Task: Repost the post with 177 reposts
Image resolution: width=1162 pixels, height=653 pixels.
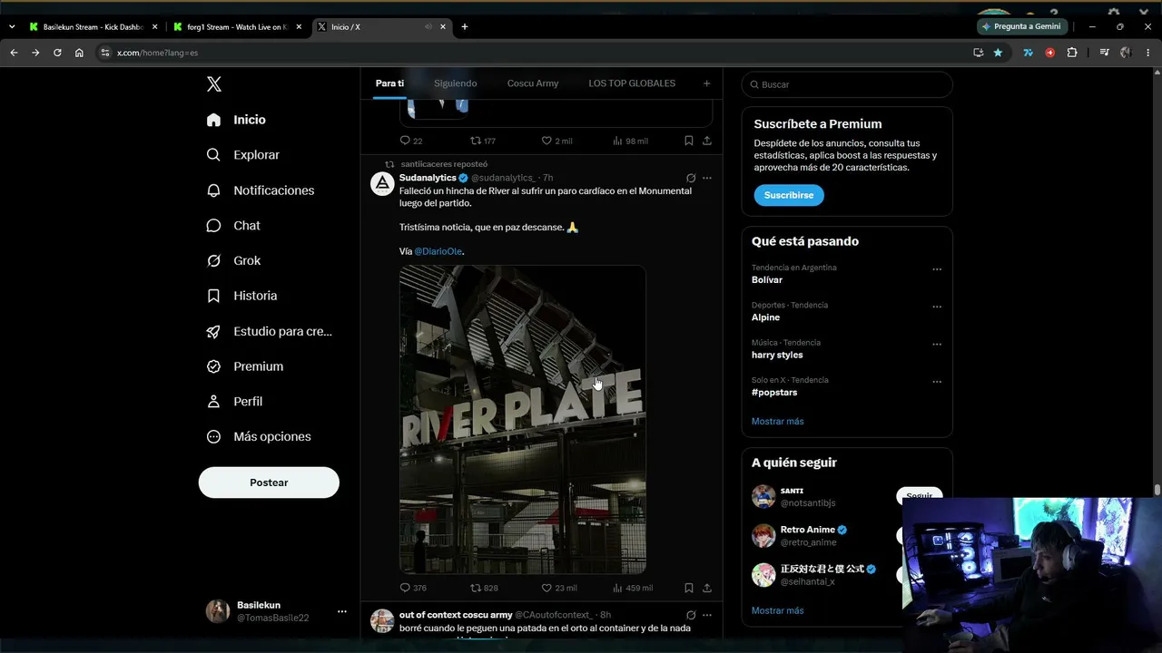Action: [x=483, y=141]
